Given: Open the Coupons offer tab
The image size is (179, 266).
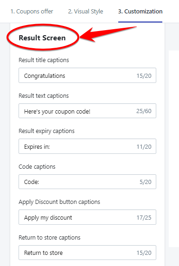Looking at the screenshot, I should pos(32,12).
